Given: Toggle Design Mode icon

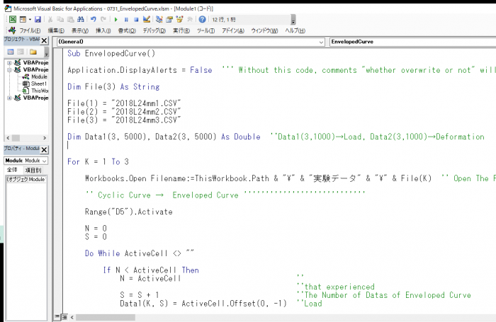Looking at the screenshot, I should pos(146,20).
